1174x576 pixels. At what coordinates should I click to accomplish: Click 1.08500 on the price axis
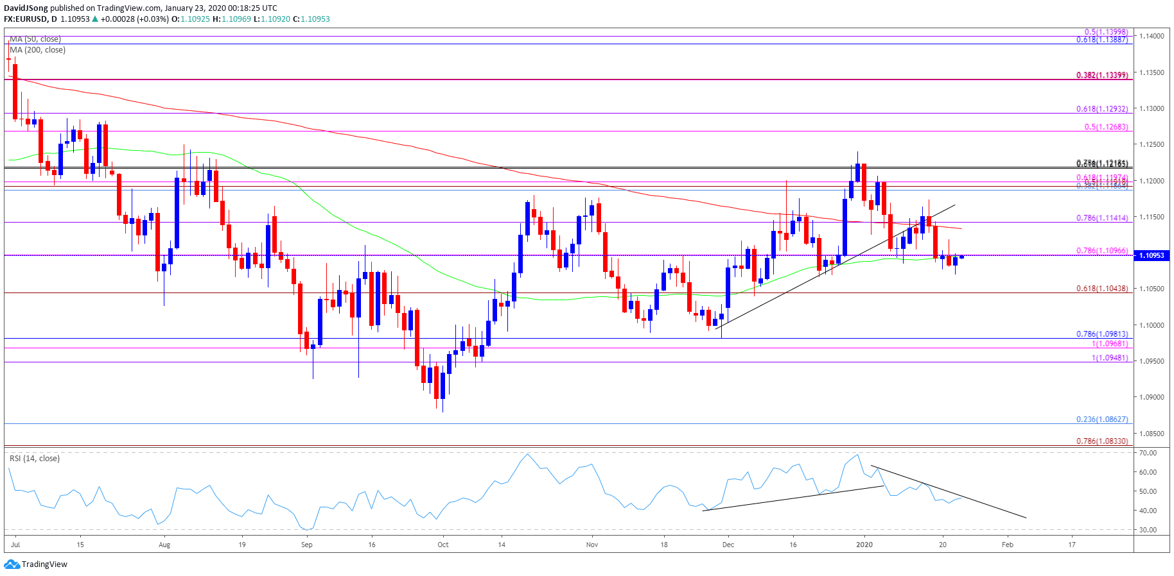tap(1152, 434)
